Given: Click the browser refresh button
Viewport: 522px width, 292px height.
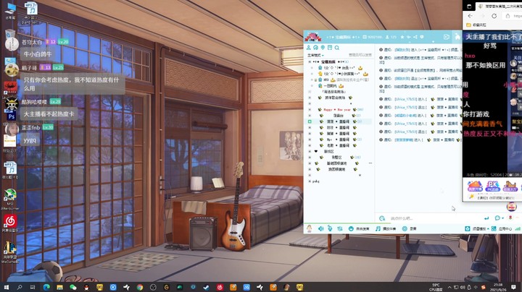Looking at the screenshot, I should coord(494,16).
